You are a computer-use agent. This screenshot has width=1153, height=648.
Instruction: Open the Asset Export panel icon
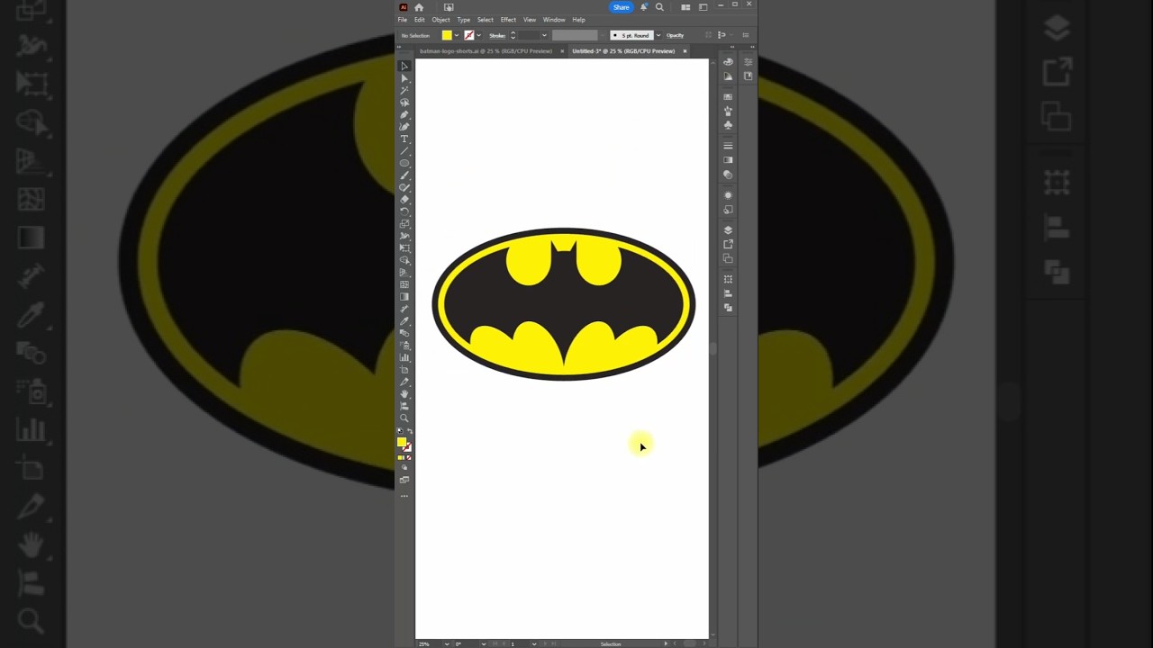coord(728,244)
